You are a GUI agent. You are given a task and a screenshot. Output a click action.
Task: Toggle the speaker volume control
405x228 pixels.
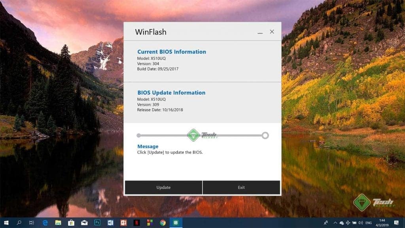pyautogui.click(x=361, y=222)
